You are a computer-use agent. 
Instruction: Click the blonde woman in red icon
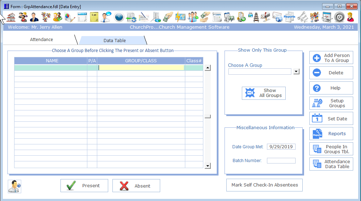(351, 17)
